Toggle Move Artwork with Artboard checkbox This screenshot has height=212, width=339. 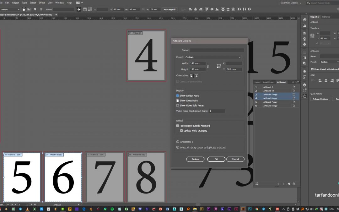tap(312, 69)
